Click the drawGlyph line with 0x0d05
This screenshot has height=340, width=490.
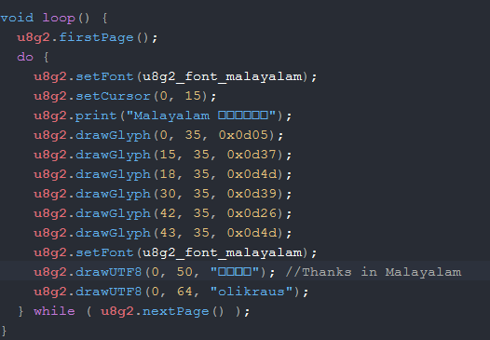[158, 135]
